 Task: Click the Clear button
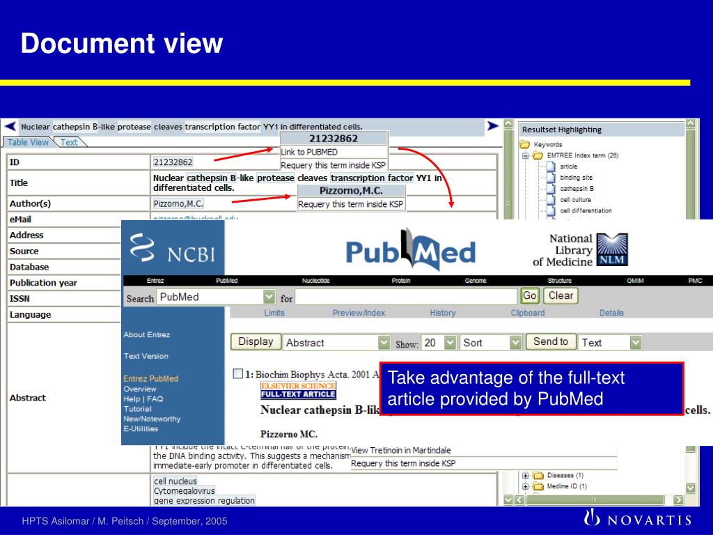tap(561, 295)
